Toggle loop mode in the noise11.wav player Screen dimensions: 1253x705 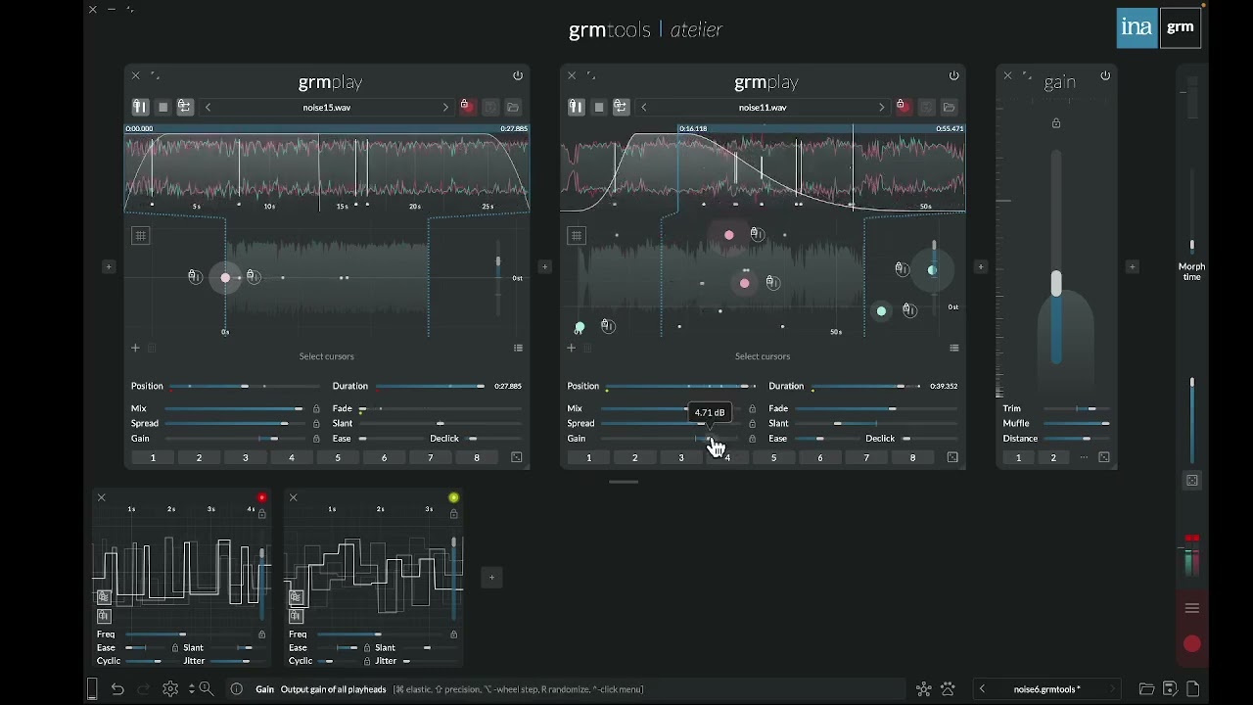point(621,107)
